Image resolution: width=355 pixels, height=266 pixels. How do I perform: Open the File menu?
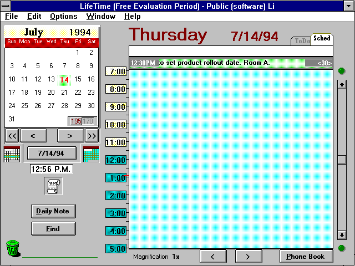tap(11, 16)
